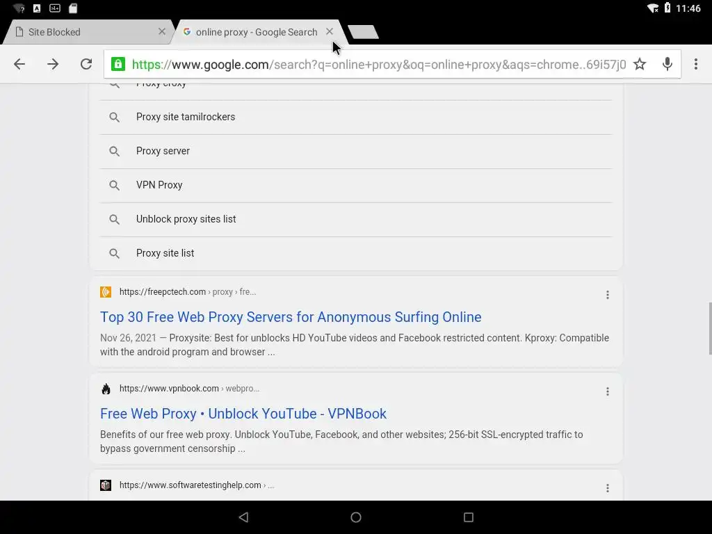Image resolution: width=712 pixels, height=534 pixels.
Task: Click the VPNBook flame favicon
Action: 106,389
